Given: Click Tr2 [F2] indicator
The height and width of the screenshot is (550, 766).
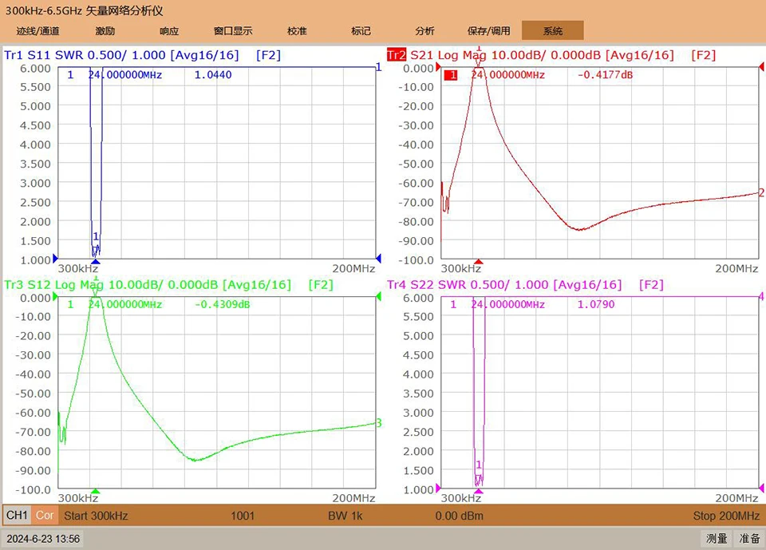Looking at the screenshot, I should (x=703, y=55).
